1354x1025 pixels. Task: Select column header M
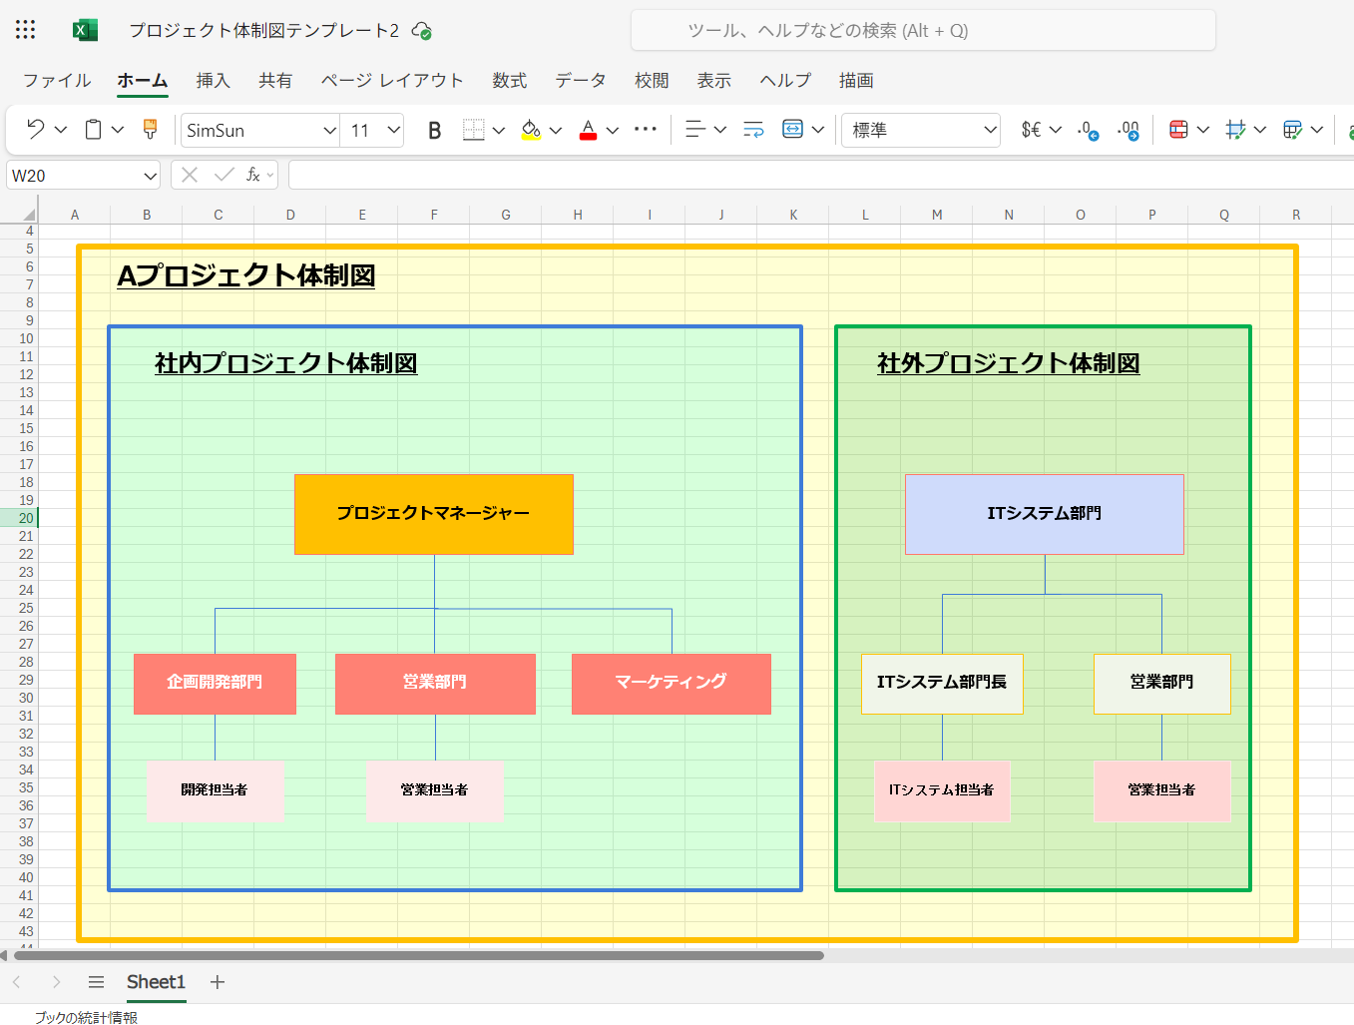pyautogui.click(x=937, y=215)
